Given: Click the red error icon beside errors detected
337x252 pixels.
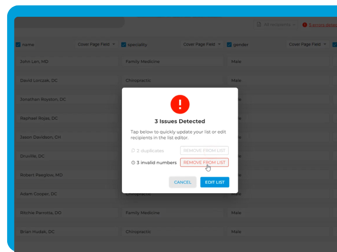Looking at the screenshot, I should coord(305,25).
